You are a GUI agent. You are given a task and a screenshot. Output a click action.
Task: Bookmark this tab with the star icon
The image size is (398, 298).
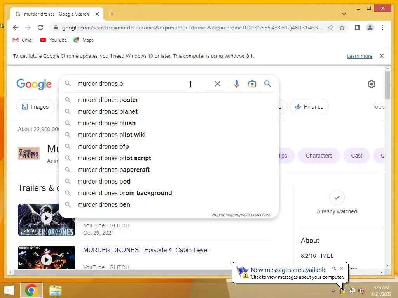(342, 28)
